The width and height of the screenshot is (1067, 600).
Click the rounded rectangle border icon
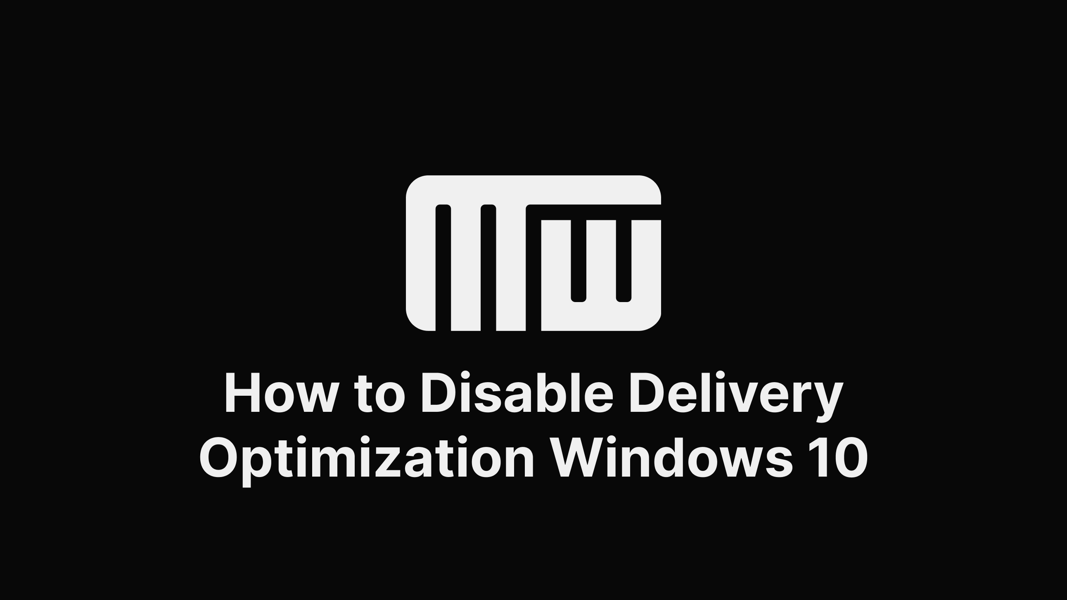[x=533, y=253]
